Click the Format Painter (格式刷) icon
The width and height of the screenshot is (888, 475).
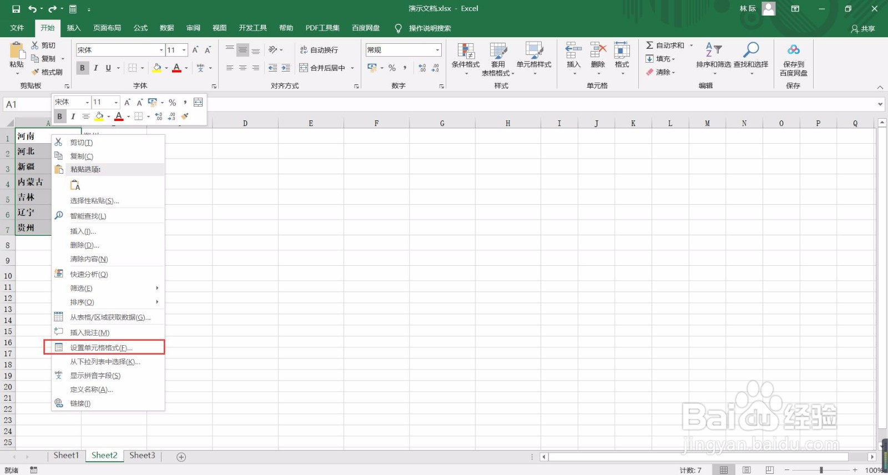[x=36, y=72]
